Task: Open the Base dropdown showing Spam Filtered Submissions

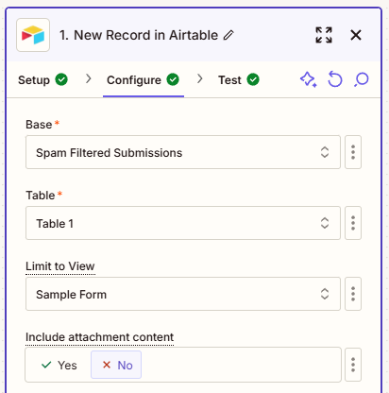Action: (183, 152)
